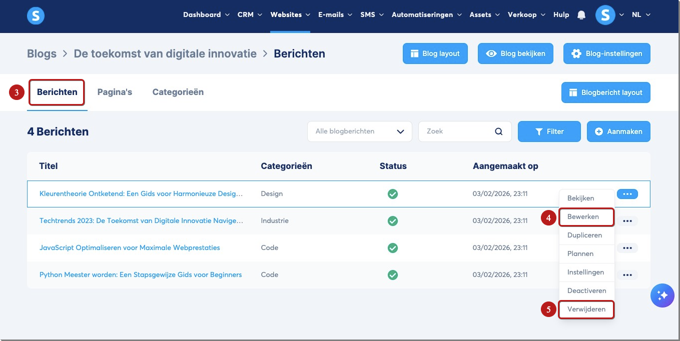The image size is (680, 341).
Task: Expand the Automatiseringen menu
Action: (x=426, y=15)
